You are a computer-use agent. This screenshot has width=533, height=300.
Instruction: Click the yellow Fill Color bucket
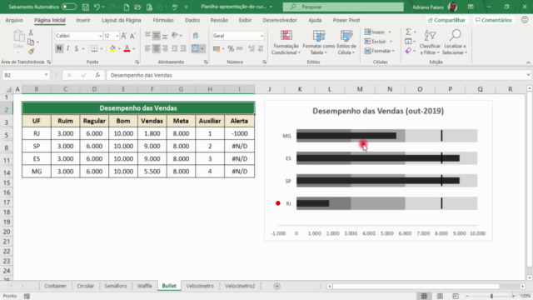pos(112,48)
